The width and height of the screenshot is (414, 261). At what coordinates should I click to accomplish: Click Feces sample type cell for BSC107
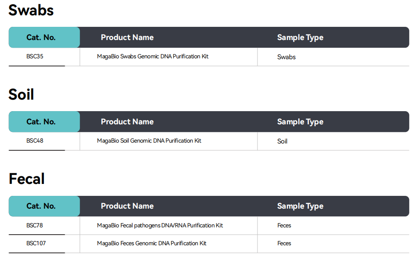[x=284, y=244]
